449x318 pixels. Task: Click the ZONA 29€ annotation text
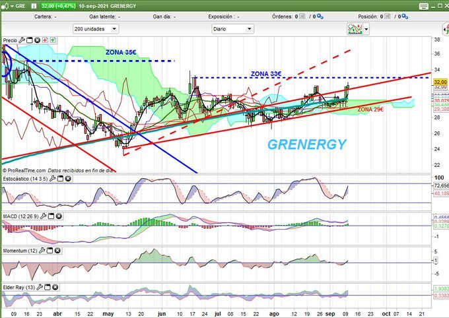[370, 109]
